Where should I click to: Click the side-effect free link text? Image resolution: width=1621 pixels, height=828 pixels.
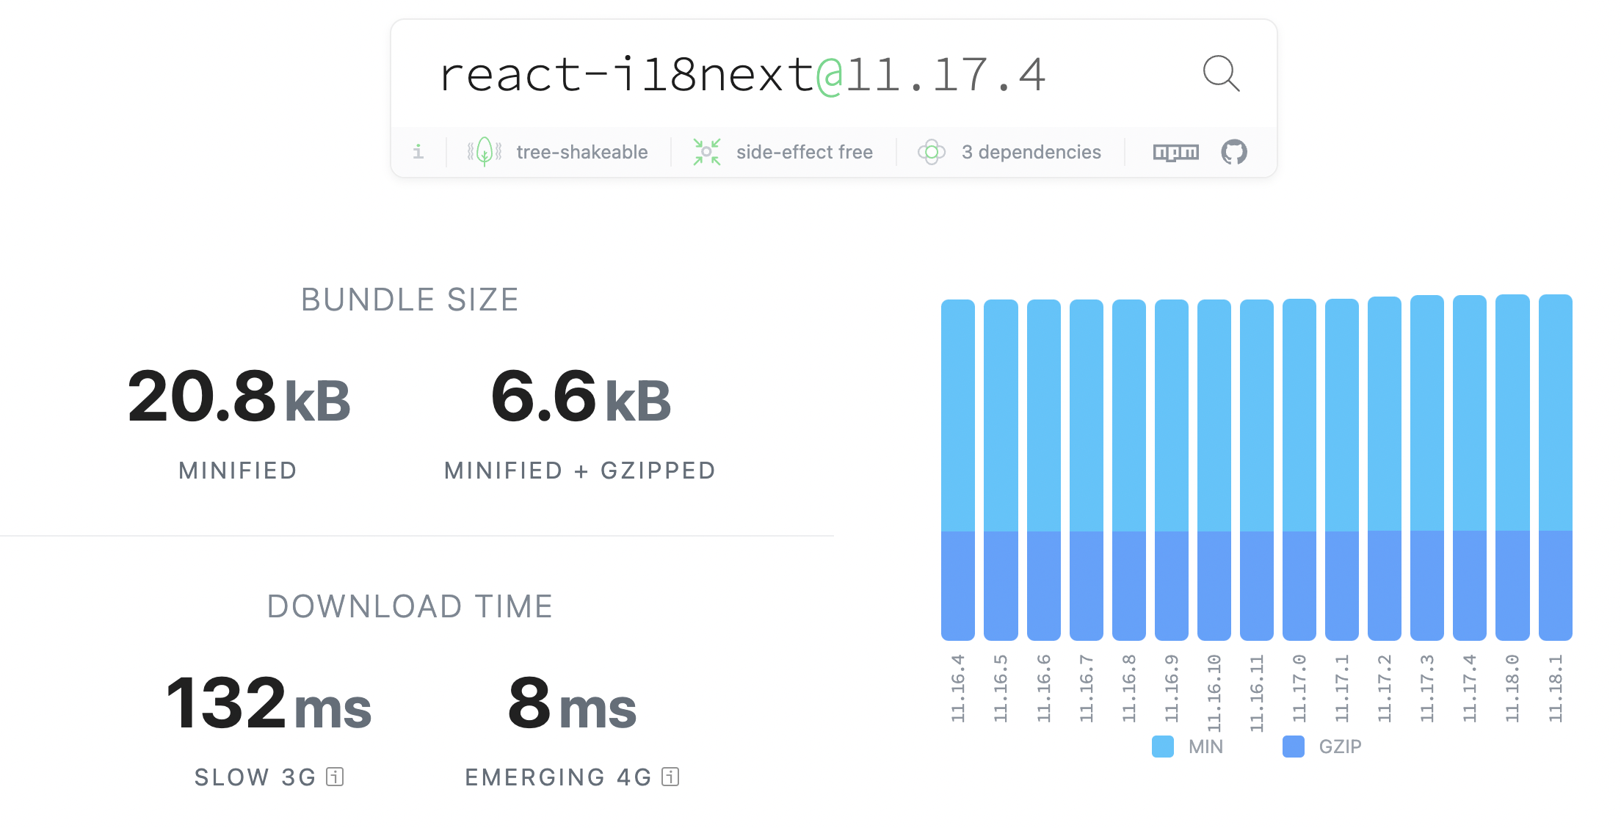coord(804,152)
